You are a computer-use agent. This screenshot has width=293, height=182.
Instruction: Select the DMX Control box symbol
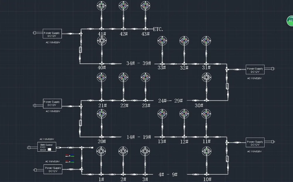click(x=47, y=147)
